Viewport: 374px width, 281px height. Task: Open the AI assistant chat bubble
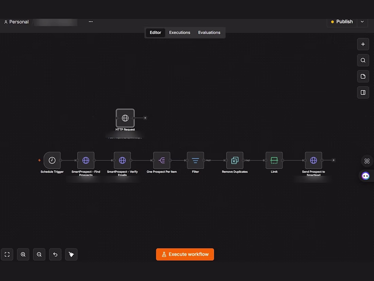point(365,176)
